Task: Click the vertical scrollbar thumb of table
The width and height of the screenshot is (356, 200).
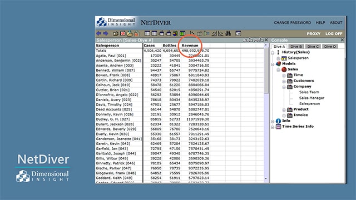Action: click(266, 70)
